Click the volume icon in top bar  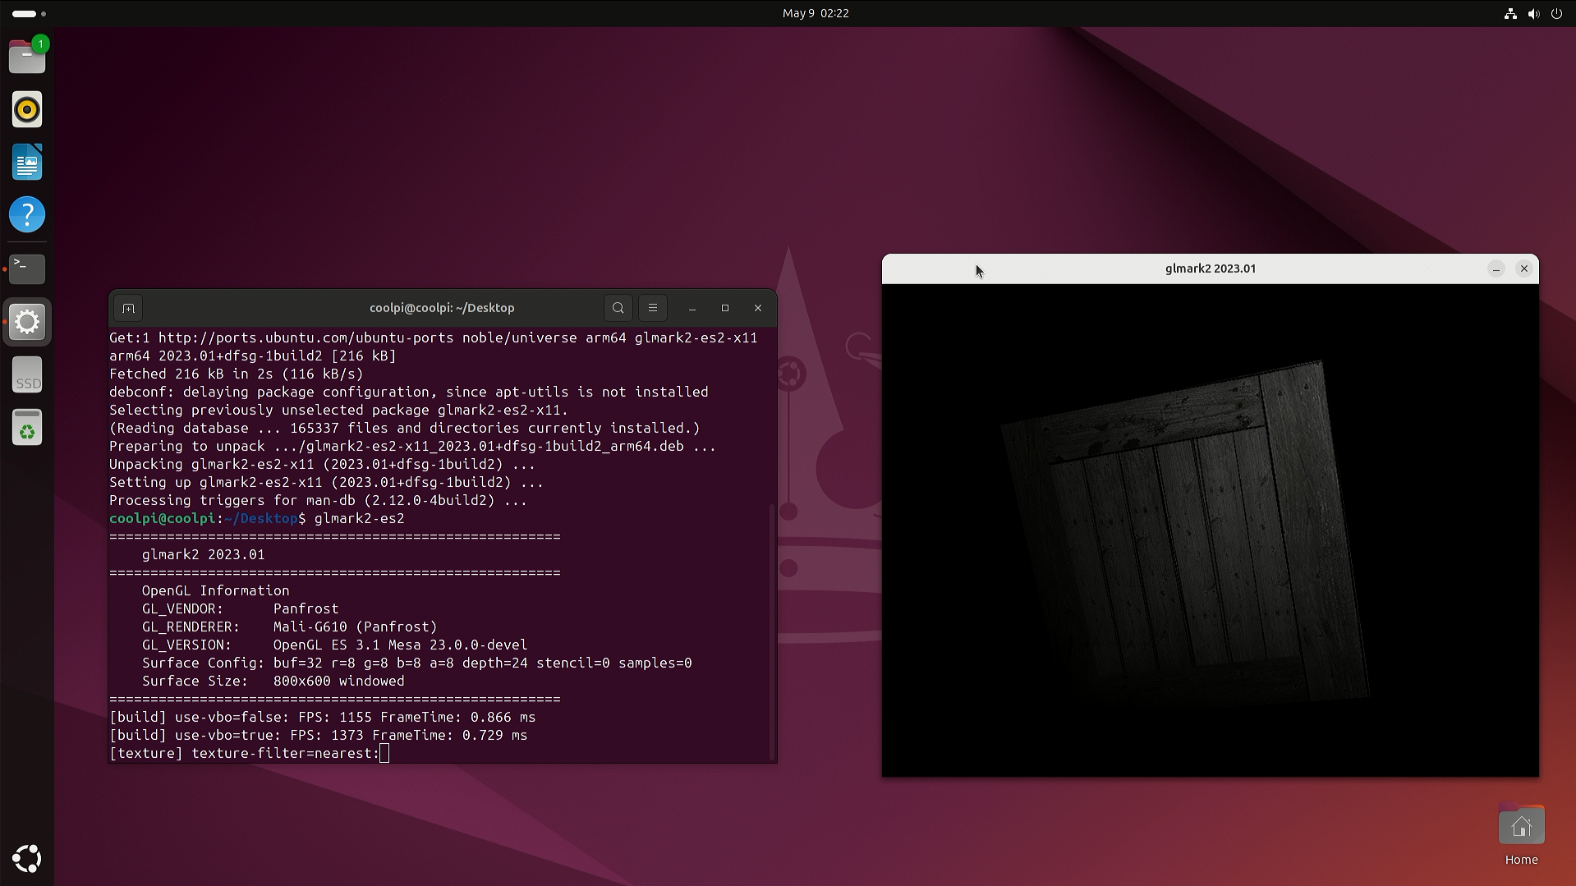pyautogui.click(x=1533, y=13)
